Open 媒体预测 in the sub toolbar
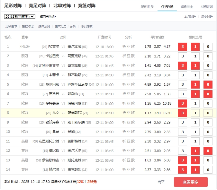The height and width of the screenshot is (190, 217). pos(44,26)
